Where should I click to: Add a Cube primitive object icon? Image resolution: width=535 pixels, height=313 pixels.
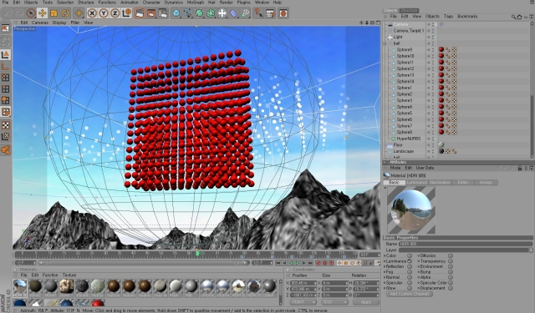176,13
